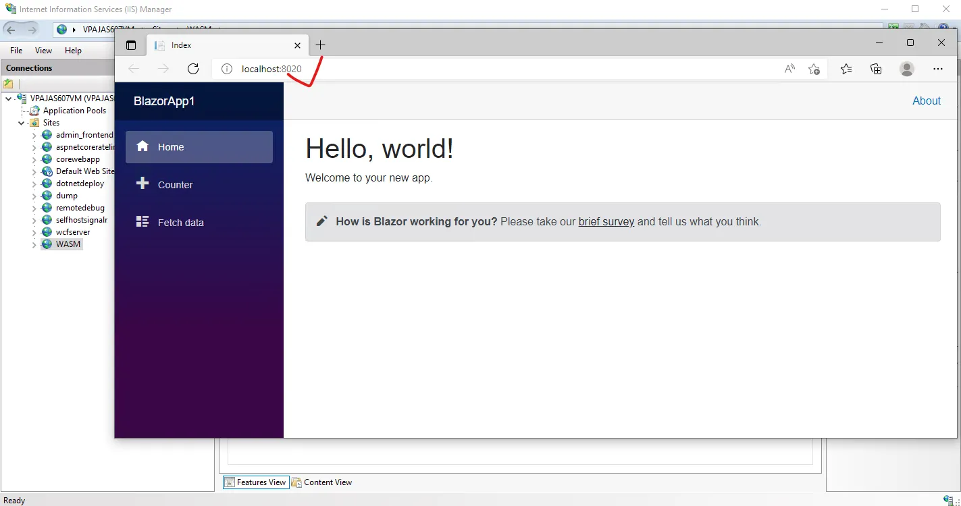Open the browser profile menu

[907, 69]
